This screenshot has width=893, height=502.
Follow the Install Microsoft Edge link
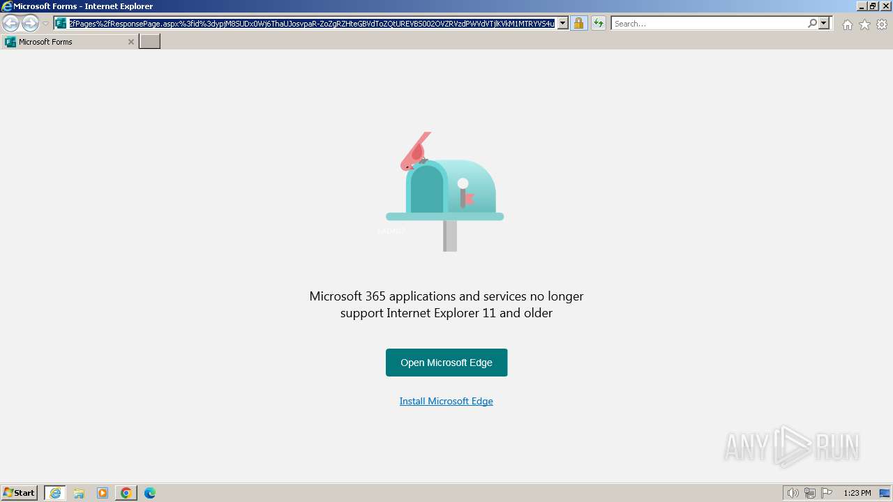[x=446, y=401]
